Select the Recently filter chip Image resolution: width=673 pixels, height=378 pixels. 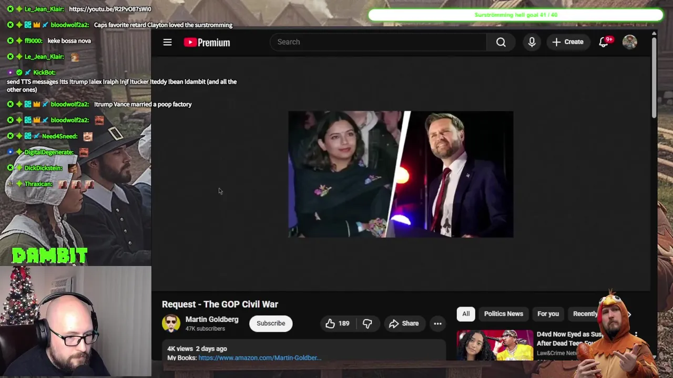click(x=585, y=314)
